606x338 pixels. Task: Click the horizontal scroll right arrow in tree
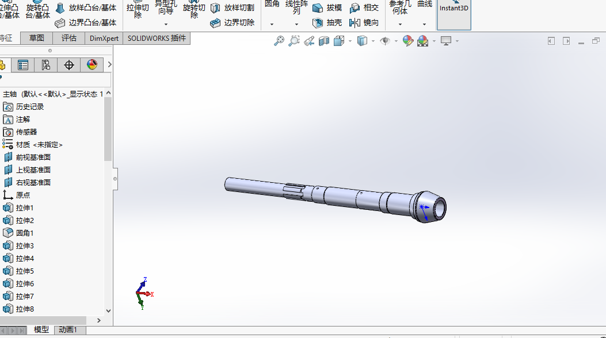[98, 321]
